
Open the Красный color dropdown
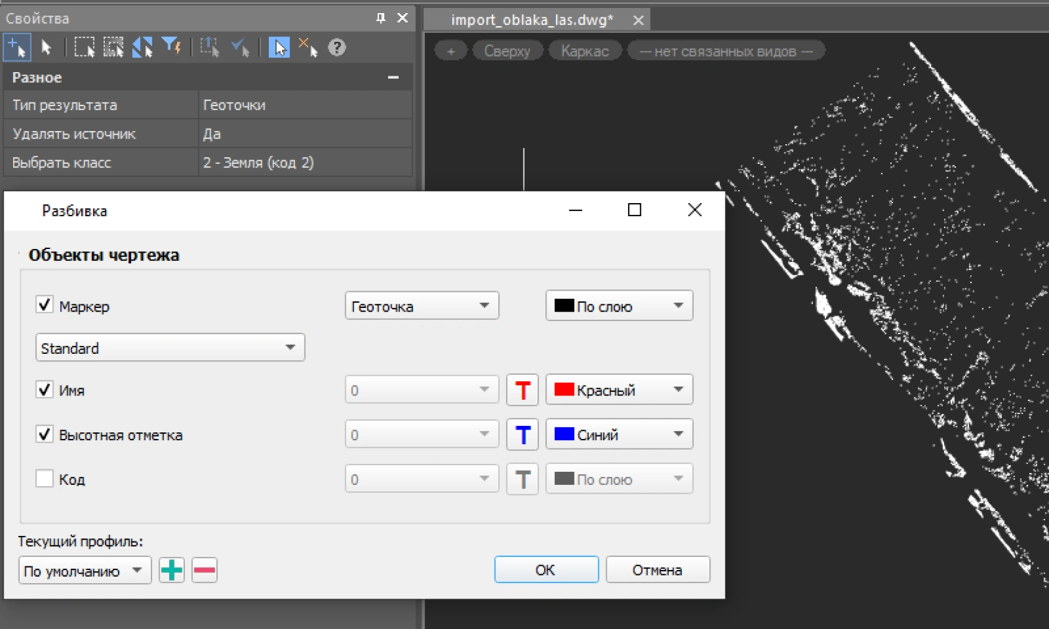pyautogui.click(x=619, y=390)
